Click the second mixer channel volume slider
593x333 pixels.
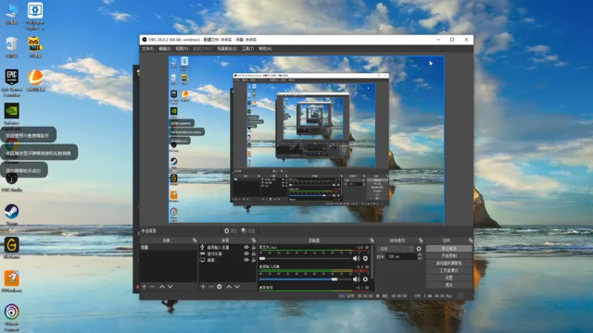coord(306,279)
